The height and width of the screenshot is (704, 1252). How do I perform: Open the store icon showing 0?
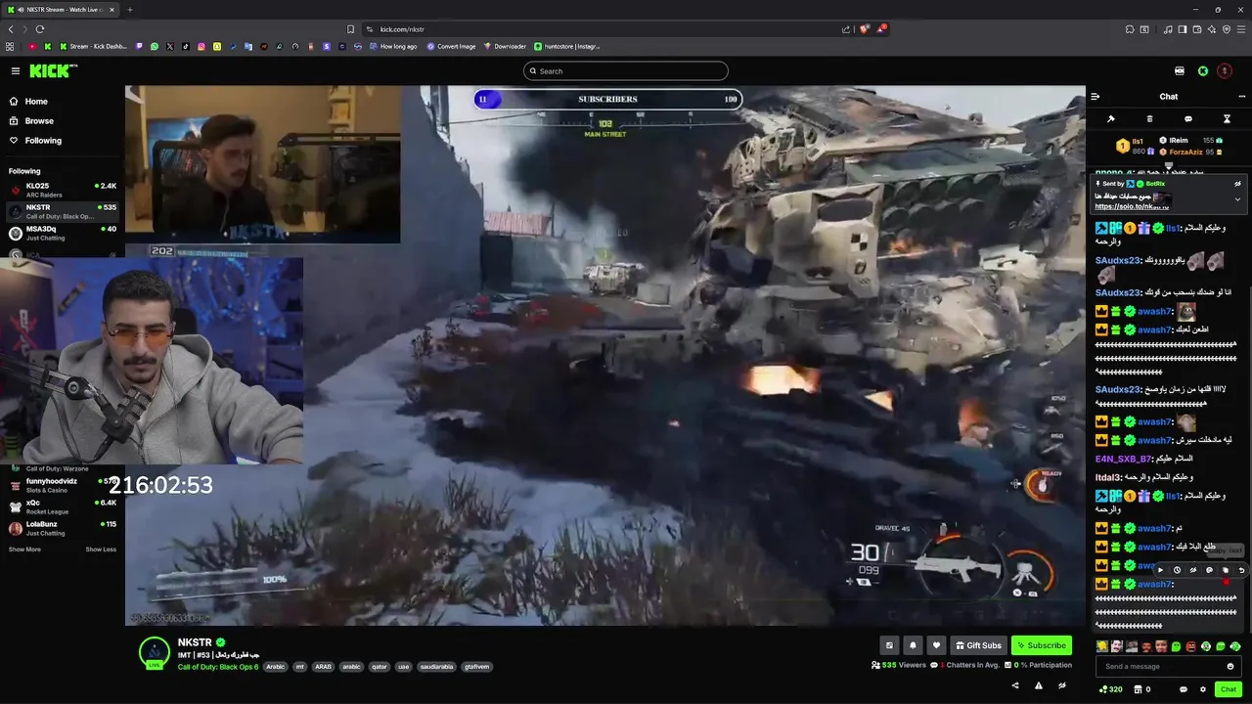(x=1142, y=689)
